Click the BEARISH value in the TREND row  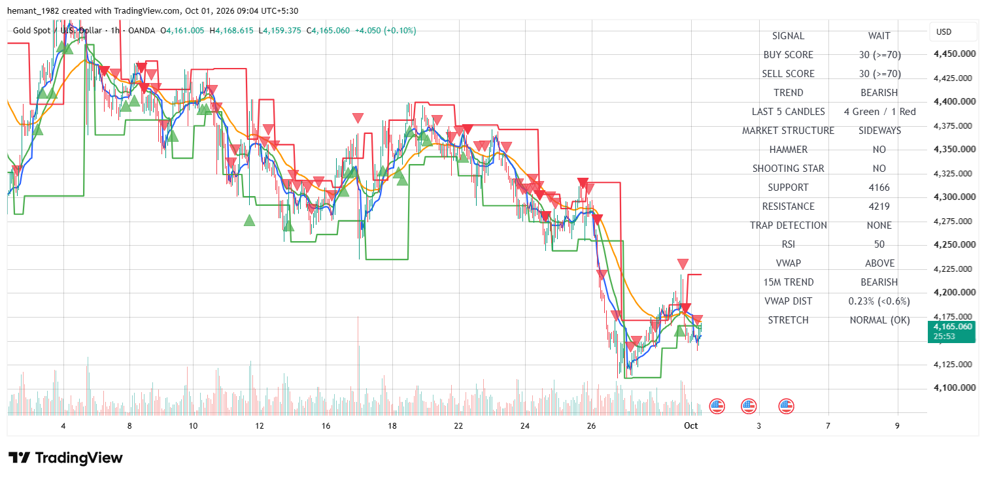click(x=879, y=93)
